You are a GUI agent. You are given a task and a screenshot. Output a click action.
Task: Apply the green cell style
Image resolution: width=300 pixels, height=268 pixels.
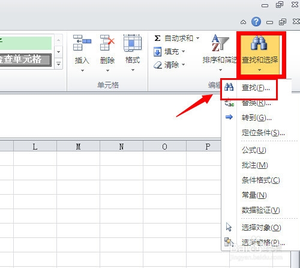coord(26,43)
